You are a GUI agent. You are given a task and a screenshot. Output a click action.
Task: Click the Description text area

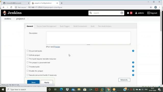[88, 38]
